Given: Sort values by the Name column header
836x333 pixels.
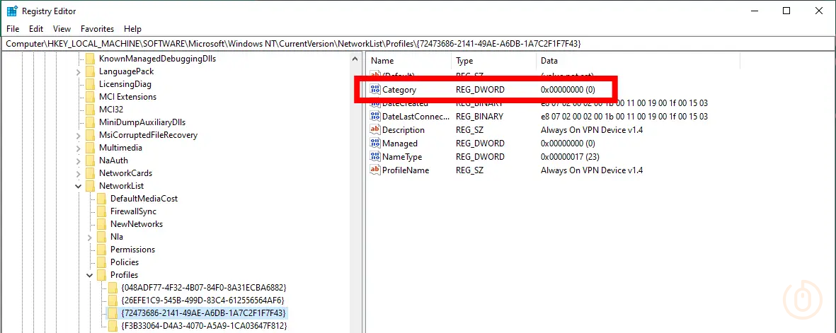Looking at the screenshot, I should [382, 61].
